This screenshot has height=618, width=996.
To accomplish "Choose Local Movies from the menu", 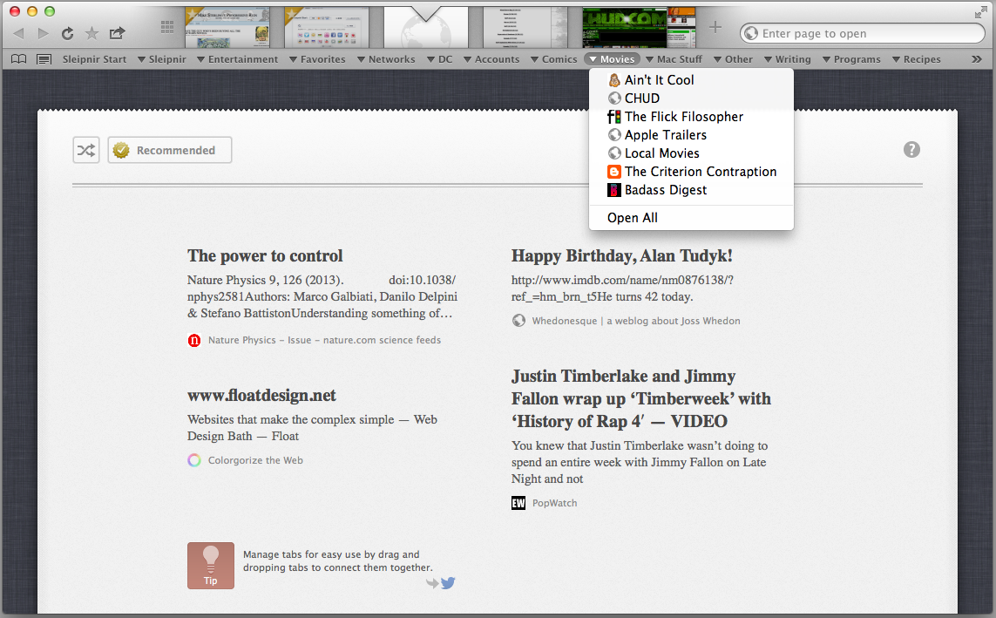I will 691,153.
